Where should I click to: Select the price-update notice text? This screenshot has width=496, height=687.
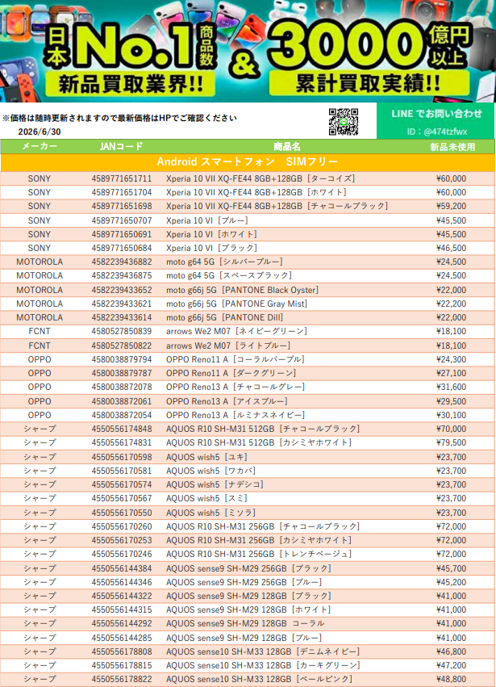119,118
